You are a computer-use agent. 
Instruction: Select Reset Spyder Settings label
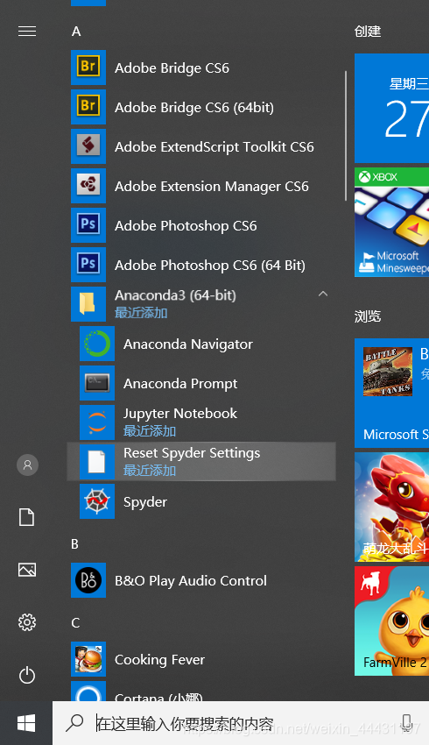point(192,453)
